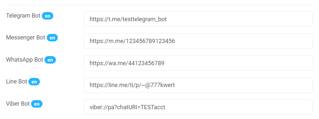Click the 'Viber Bot' field label
319x119 pixels.
(18, 104)
